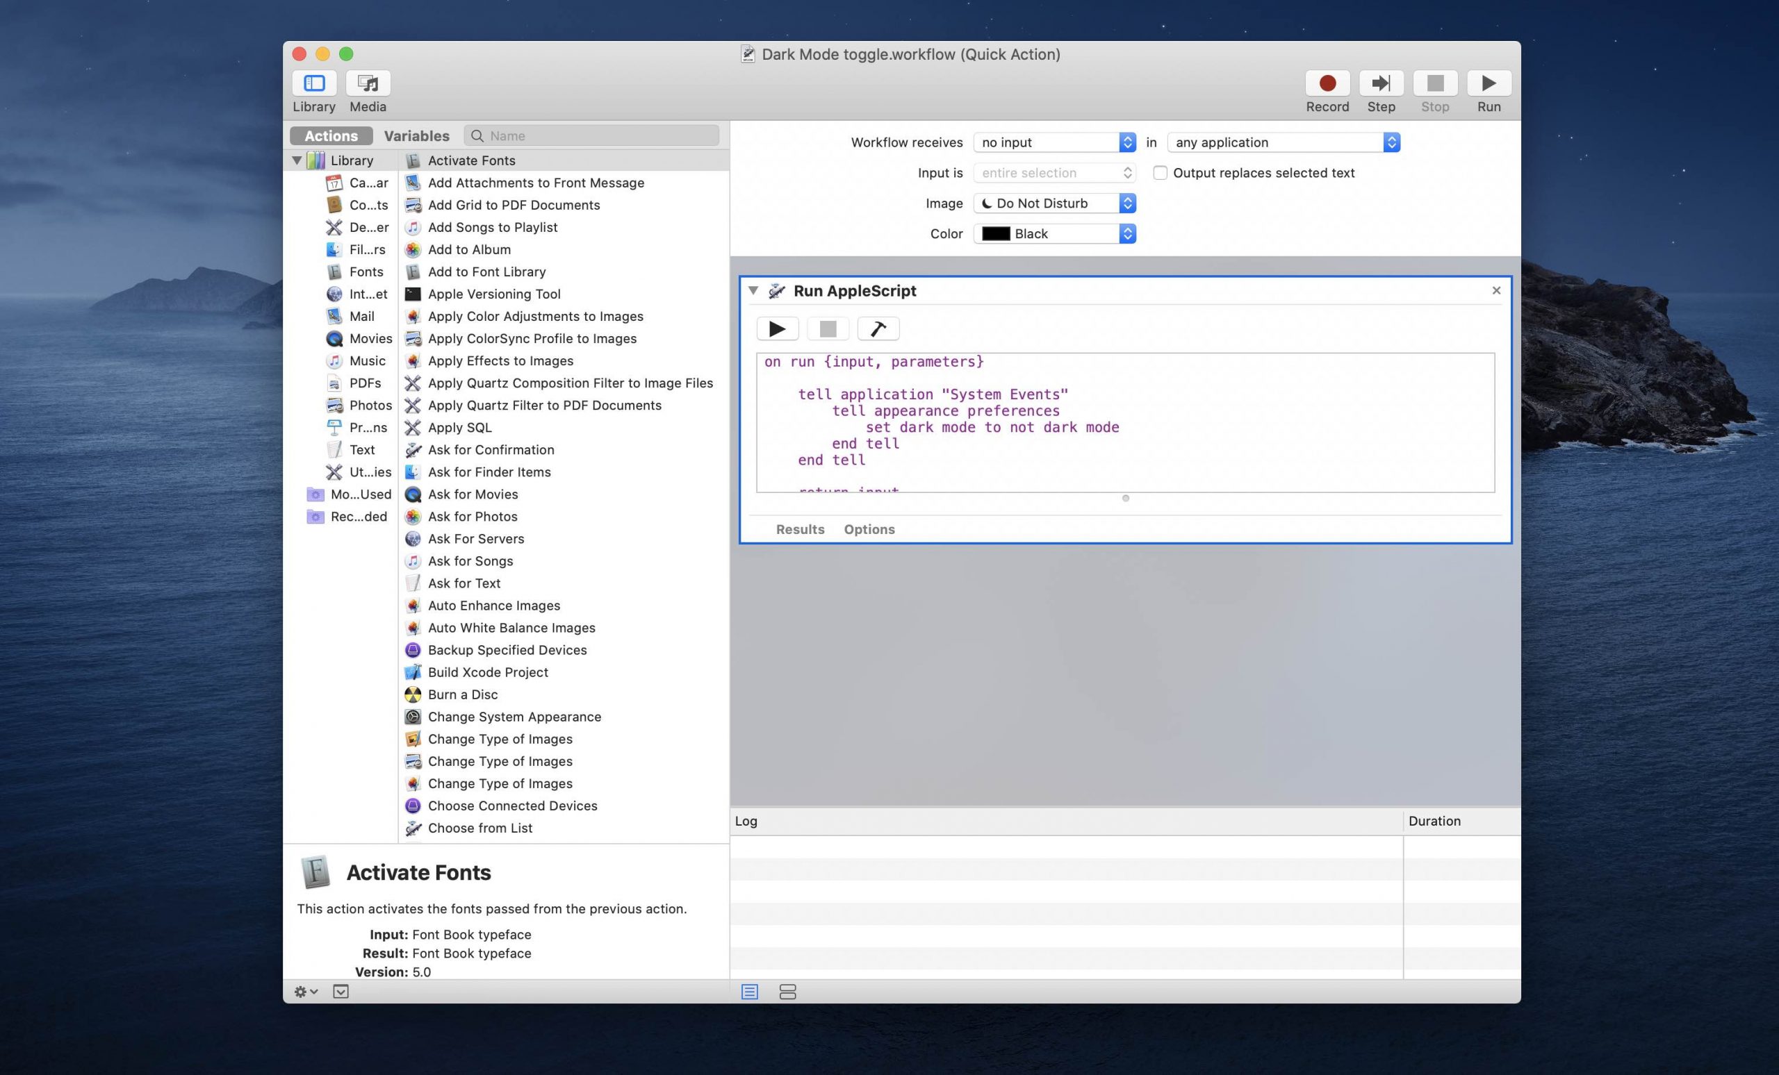Image resolution: width=1779 pixels, height=1075 pixels.
Task: Click the Record button
Action: pyautogui.click(x=1327, y=84)
